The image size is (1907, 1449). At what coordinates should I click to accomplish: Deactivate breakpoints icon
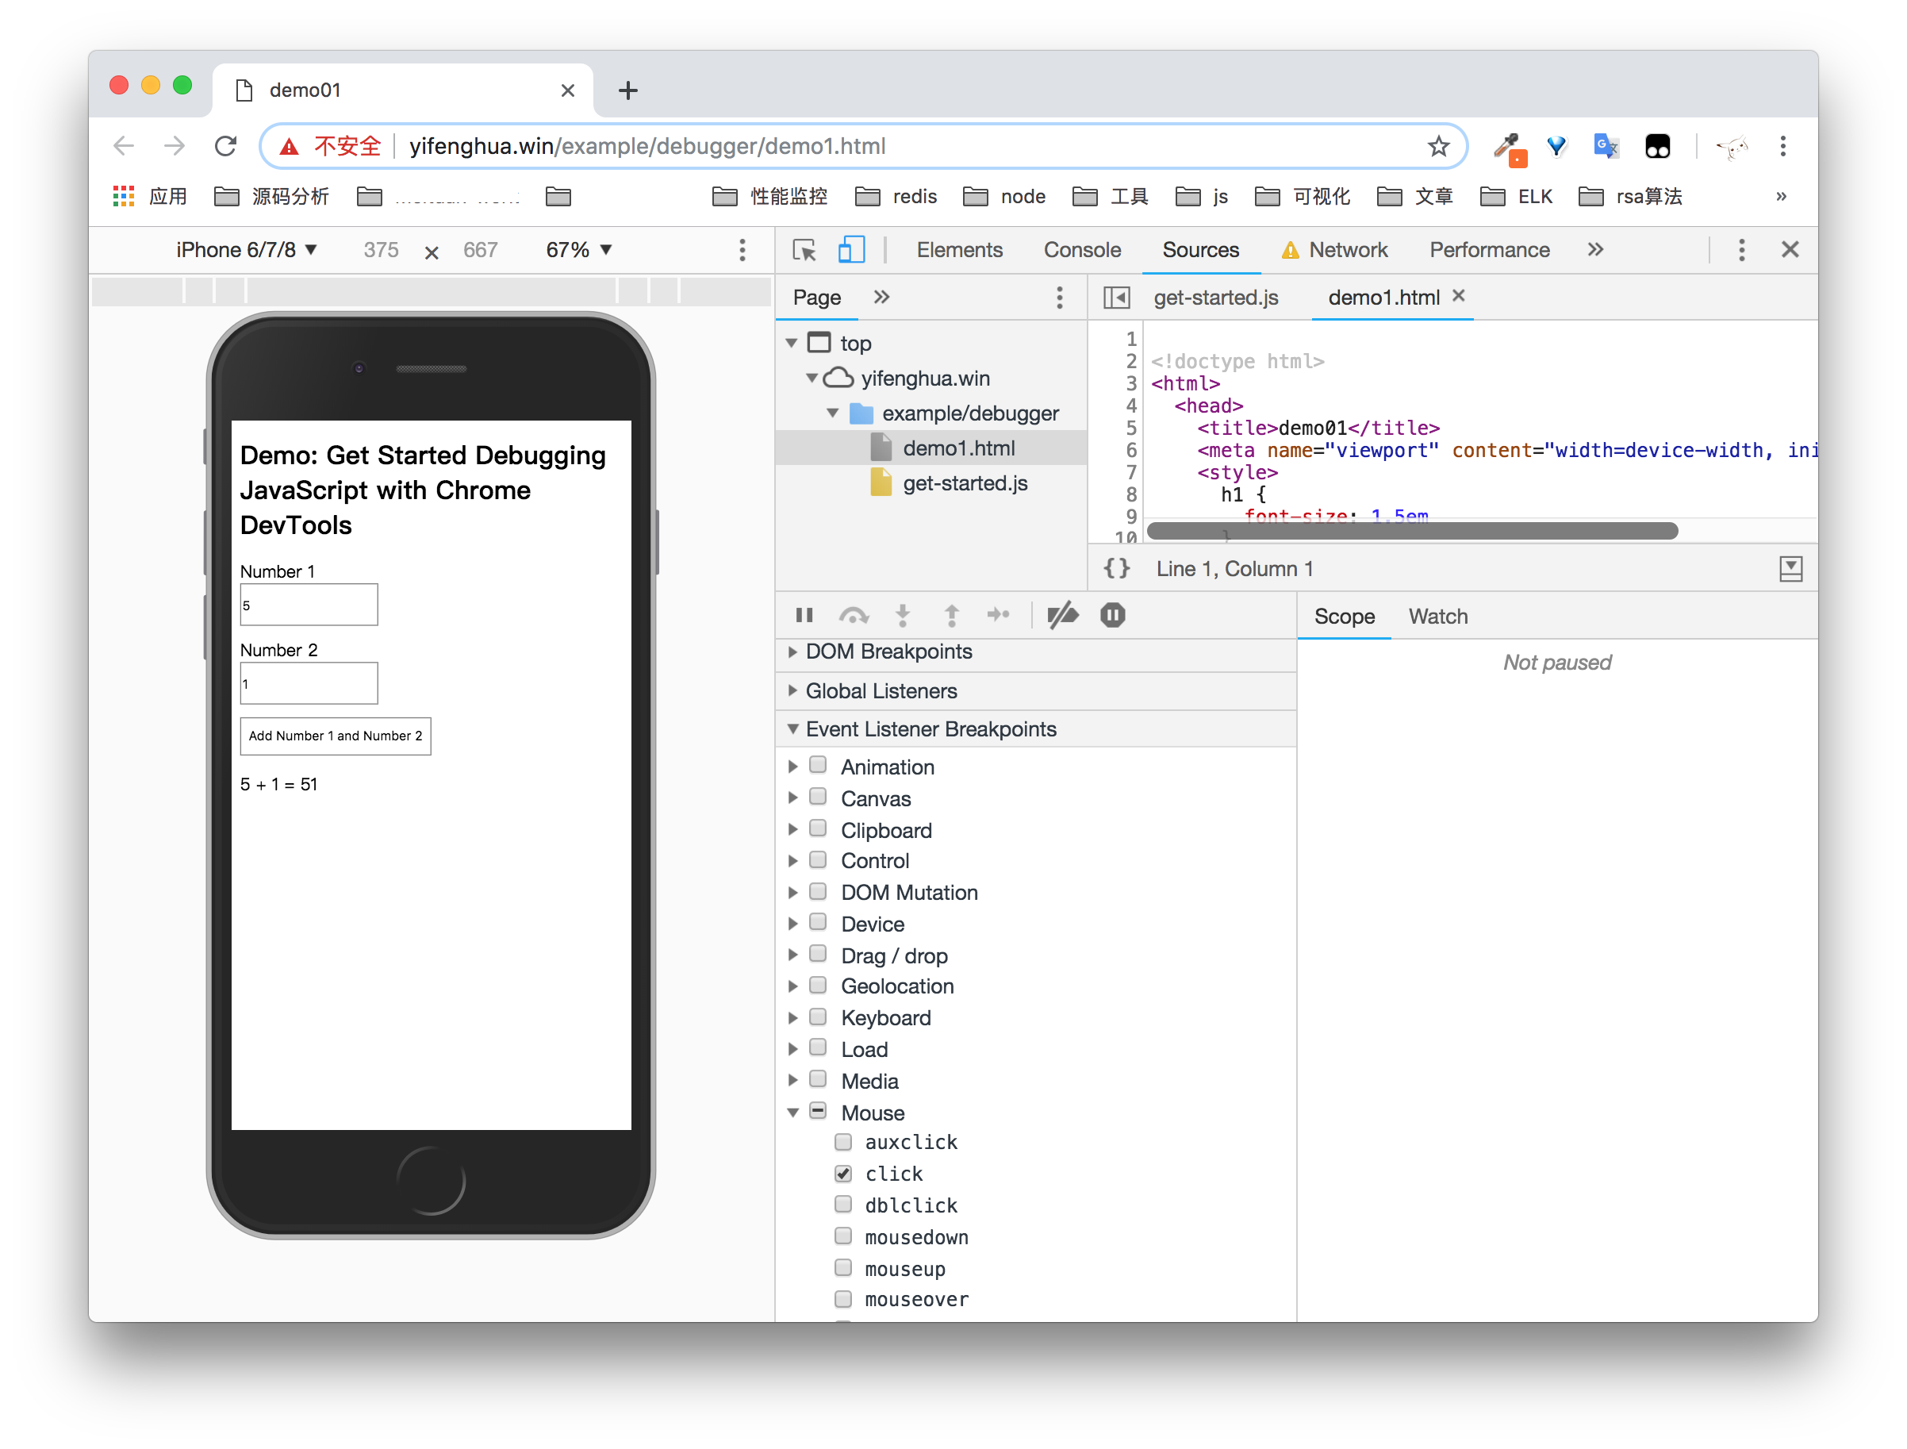pos(1062,615)
